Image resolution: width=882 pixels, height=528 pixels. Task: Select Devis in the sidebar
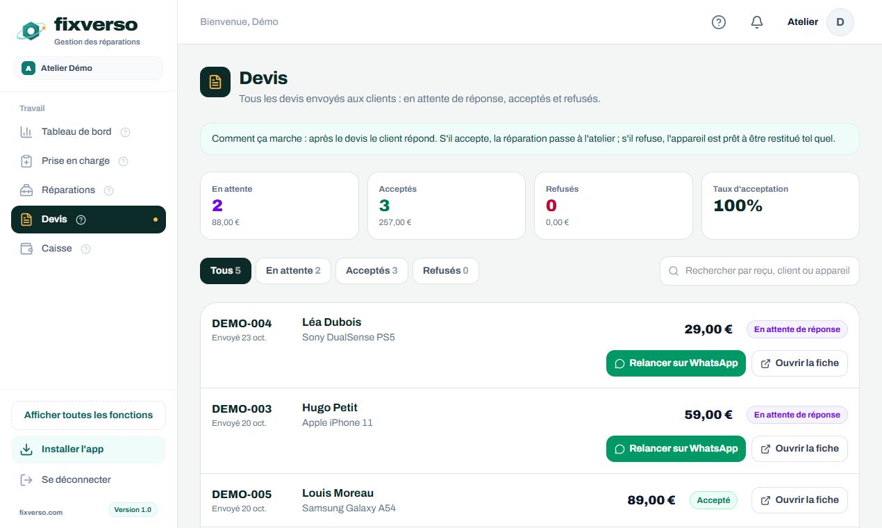88,220
